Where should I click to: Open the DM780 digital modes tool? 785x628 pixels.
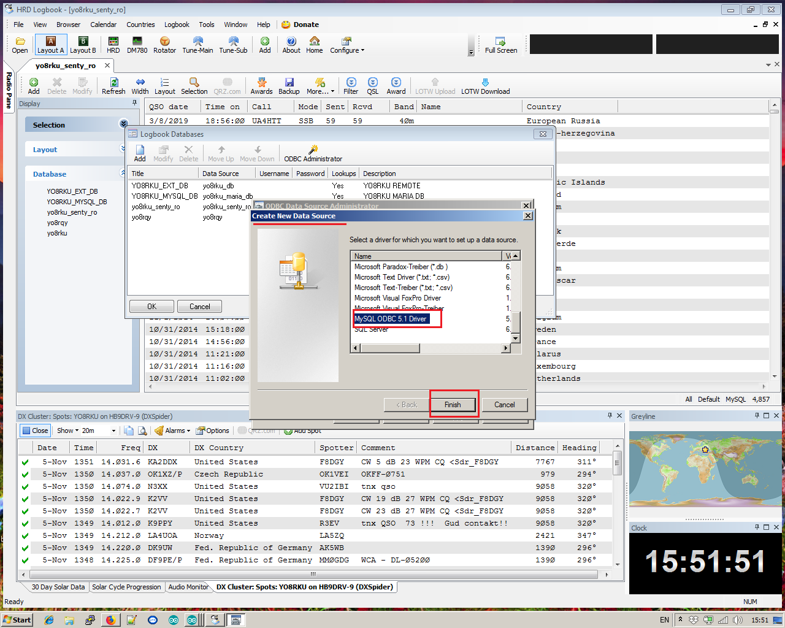click(x=137, y=45)
